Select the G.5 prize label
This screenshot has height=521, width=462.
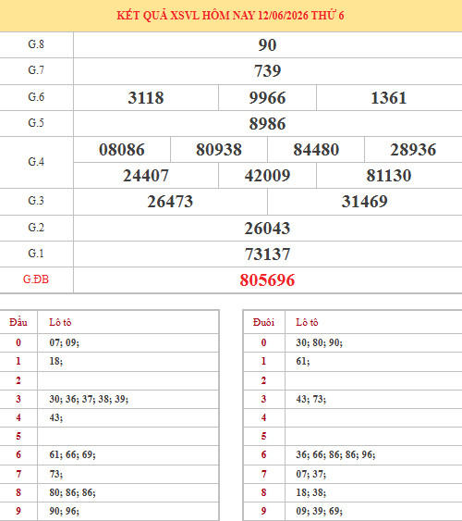pyautogui.click(x=36, y=123)
